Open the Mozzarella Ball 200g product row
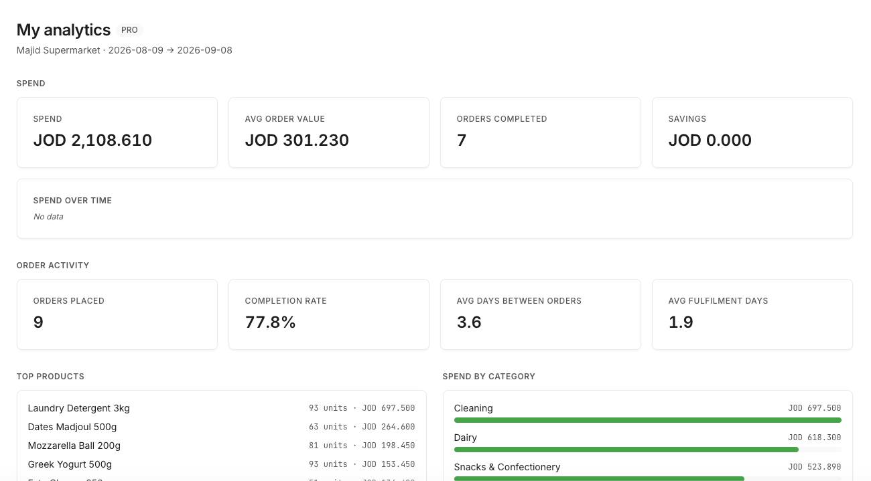 click(222, 446)
